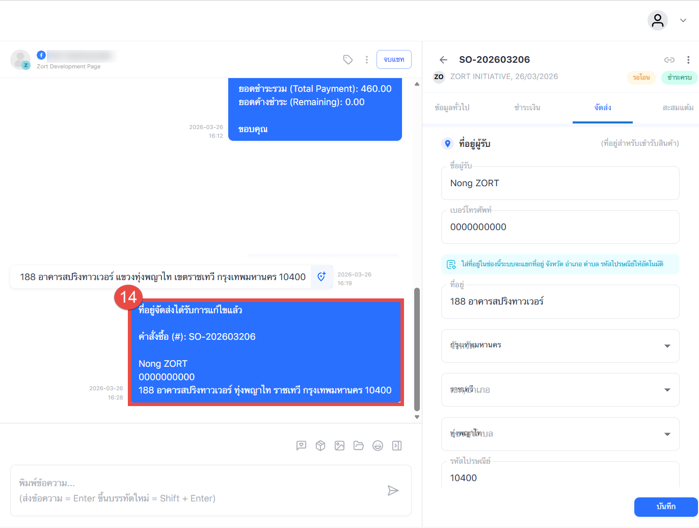
Task: Open the emoji picker
Action: tap(378, 446)
